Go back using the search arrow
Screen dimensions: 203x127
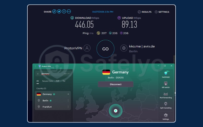pos(38,74)
